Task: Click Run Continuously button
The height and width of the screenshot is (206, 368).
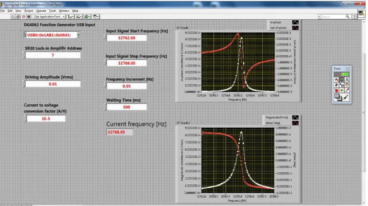Action: (x=18, y=17)
